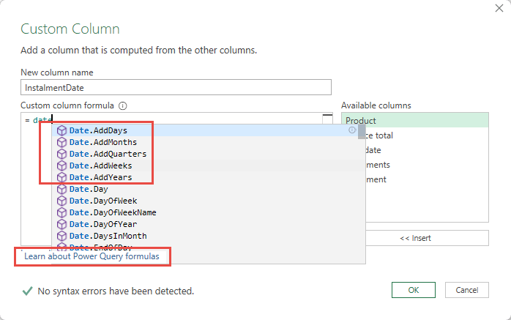Click the New column name field
Viewport: 511px width, 320px height.
pos(168,87)
